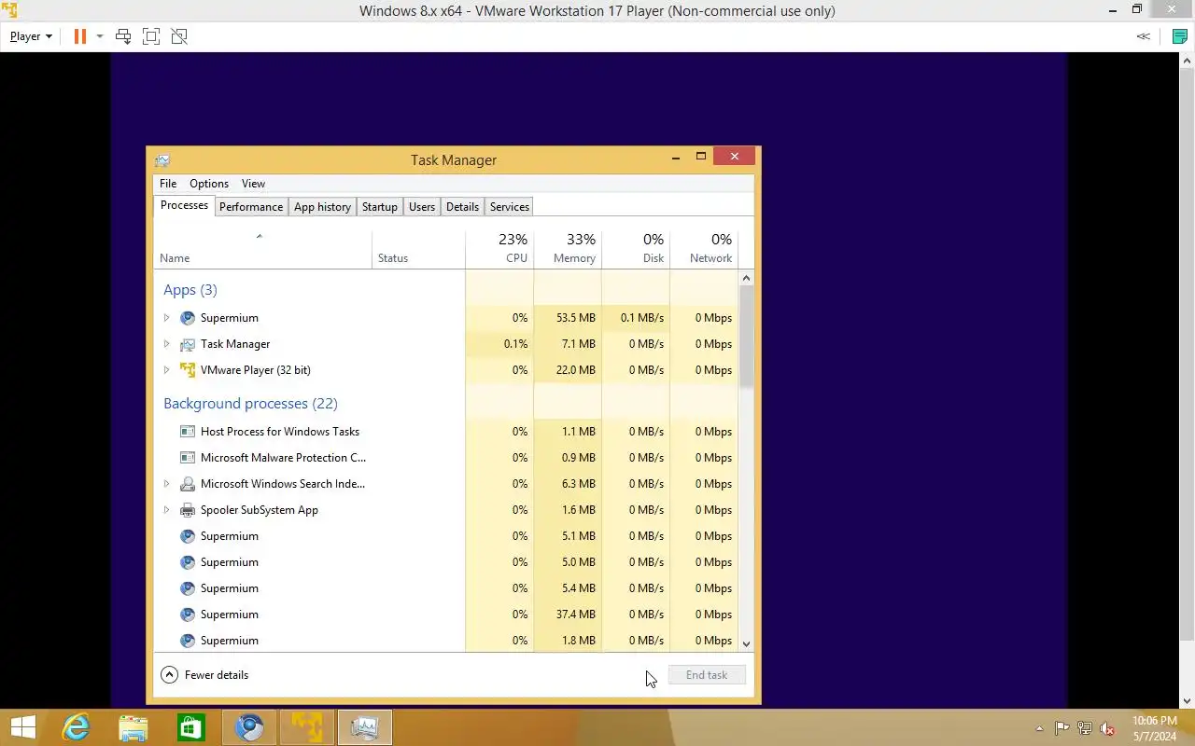Open Windows Store from the taskbar

191,727
